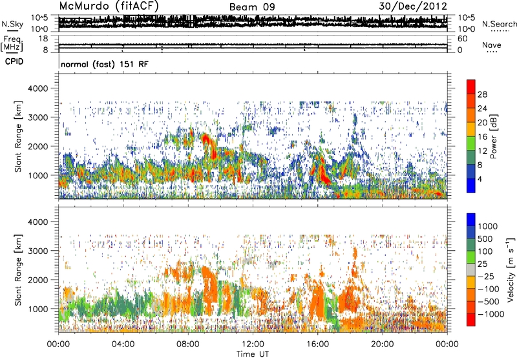The width and height of the screenshot is (517, 358).
Task: Select the blue top segment of Velocity colorbar
Action: coord(471,220)
